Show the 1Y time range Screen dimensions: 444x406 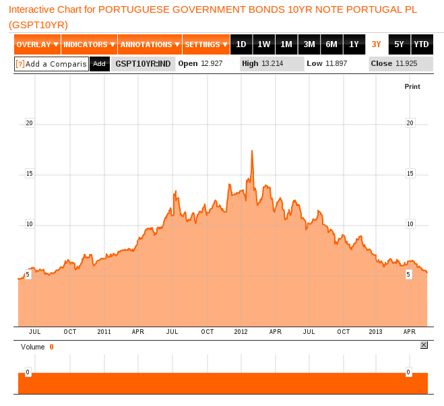(354, 44)
